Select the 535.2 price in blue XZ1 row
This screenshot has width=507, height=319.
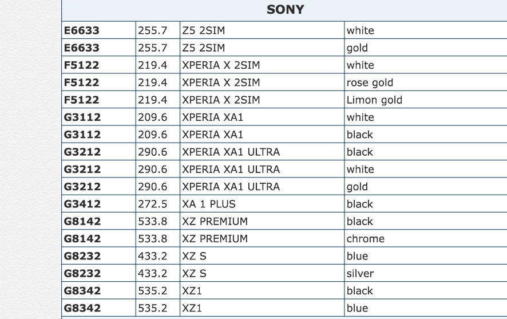152,308
